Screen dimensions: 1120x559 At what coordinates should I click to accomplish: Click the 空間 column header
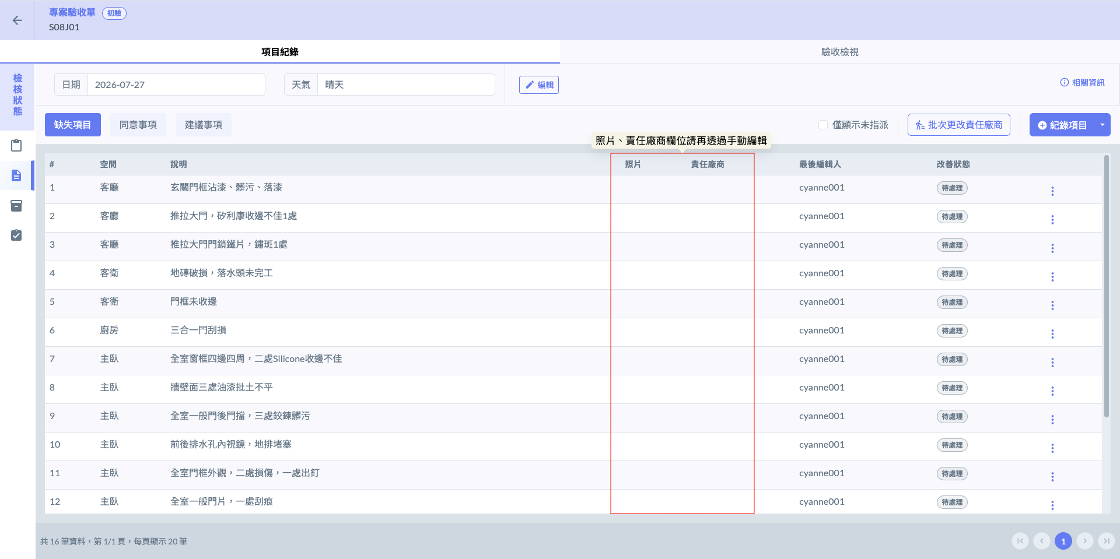108,164
